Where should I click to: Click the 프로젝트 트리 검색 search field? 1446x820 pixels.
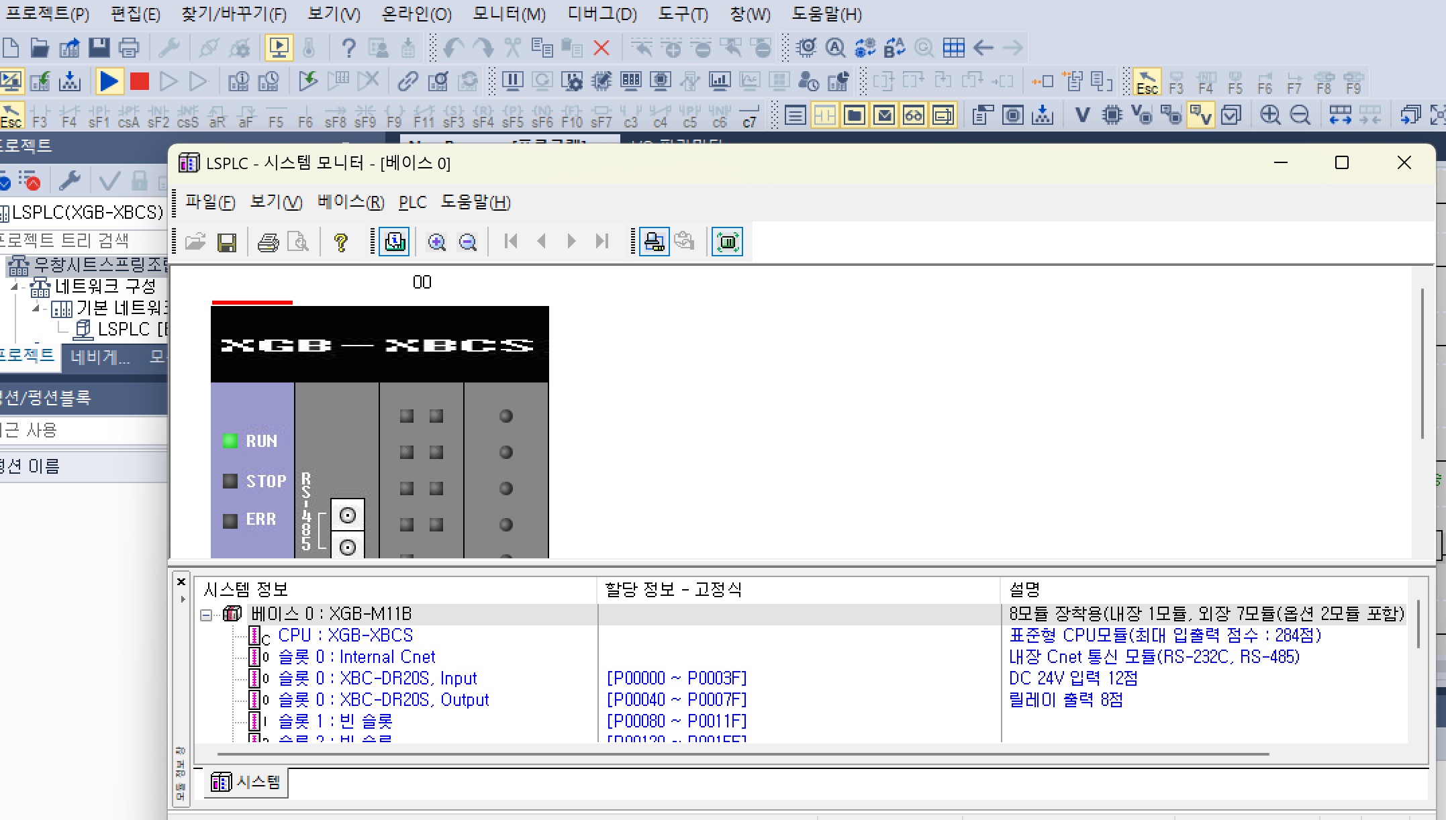point(83,240)
